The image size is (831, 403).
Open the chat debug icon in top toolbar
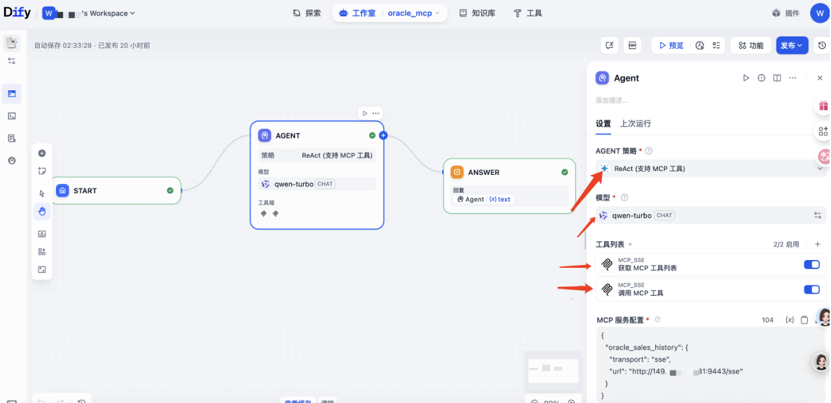[x=609, y=45]
